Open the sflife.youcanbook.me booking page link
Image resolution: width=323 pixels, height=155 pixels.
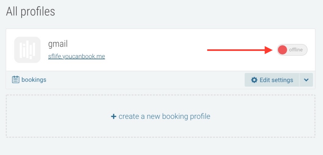coord(77,56)
